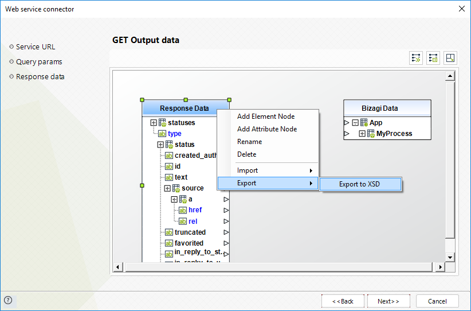Proceed with the Next button
The image size is (471, 311).
pyautogui.click(x=388, y=301)
